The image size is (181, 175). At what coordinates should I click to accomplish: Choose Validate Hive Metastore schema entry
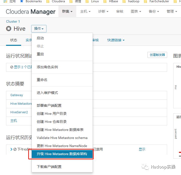click(x=62, y=138)
